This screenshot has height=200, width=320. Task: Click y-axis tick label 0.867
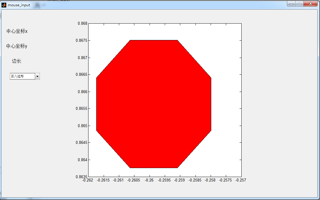click(83, 58)
